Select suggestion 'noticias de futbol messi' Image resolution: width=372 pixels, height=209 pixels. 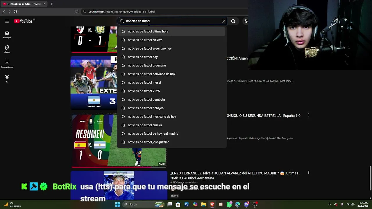pos(172,82)
